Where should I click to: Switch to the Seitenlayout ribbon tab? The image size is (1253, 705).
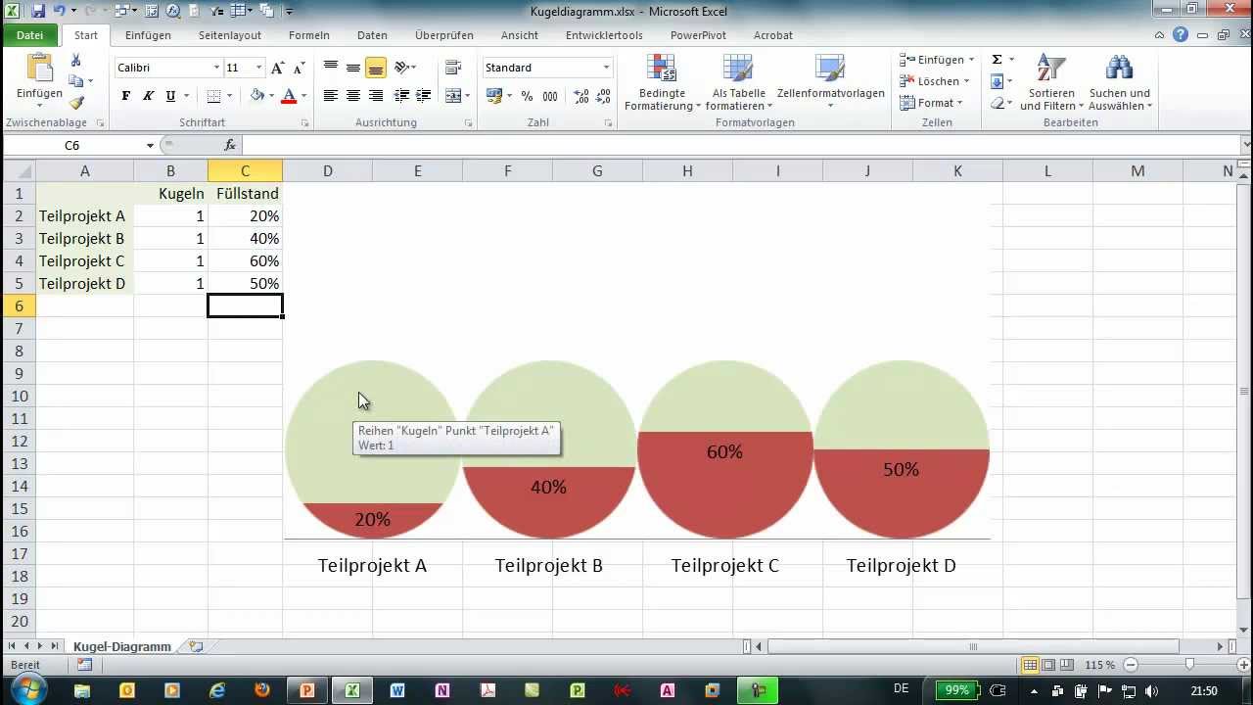[230, 35]
